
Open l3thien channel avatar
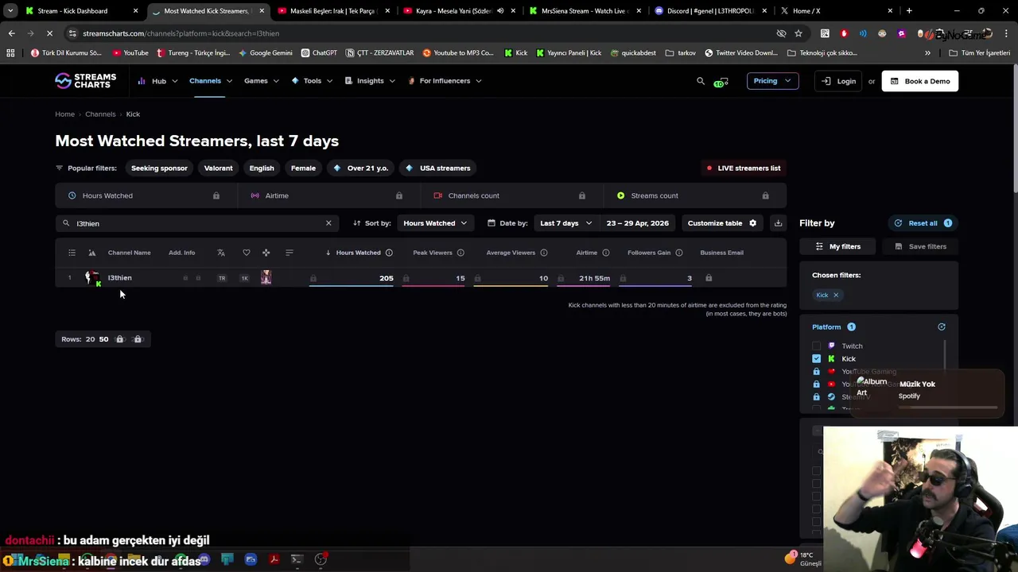(x=91, y=278)
